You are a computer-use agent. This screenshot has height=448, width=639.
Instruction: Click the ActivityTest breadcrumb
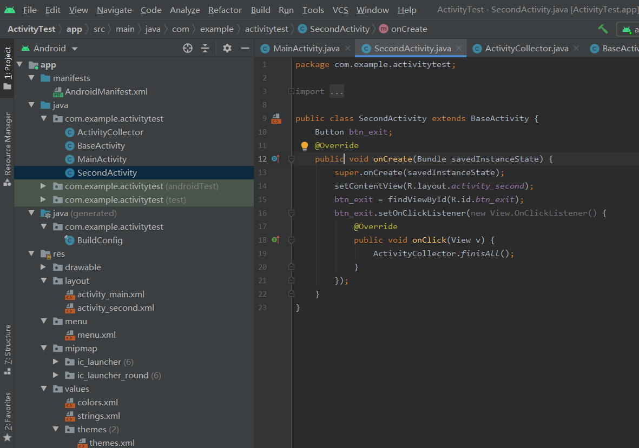pos(31,29)
